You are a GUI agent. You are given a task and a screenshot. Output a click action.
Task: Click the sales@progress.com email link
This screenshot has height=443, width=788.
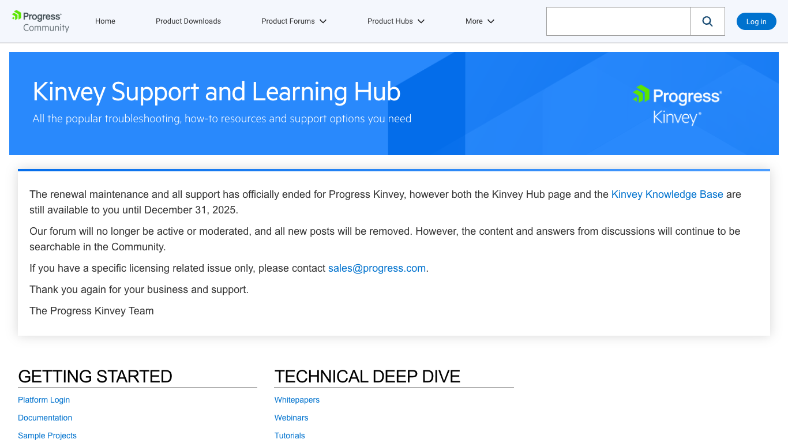pyautogui.click(x=377, y=268)
